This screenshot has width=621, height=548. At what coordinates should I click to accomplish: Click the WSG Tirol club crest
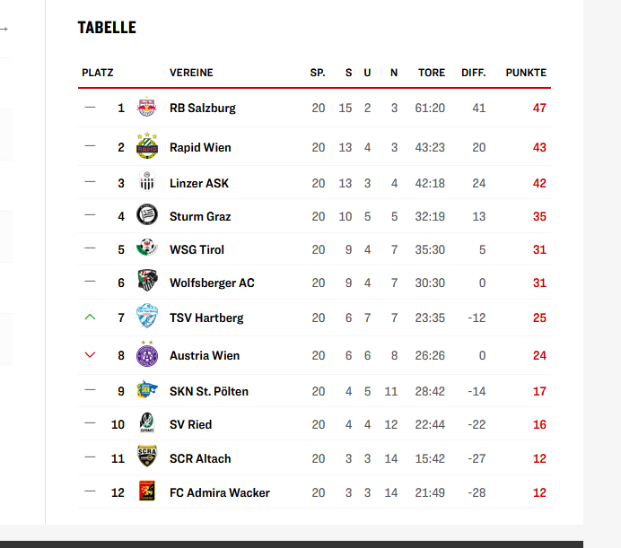[147, 248]
